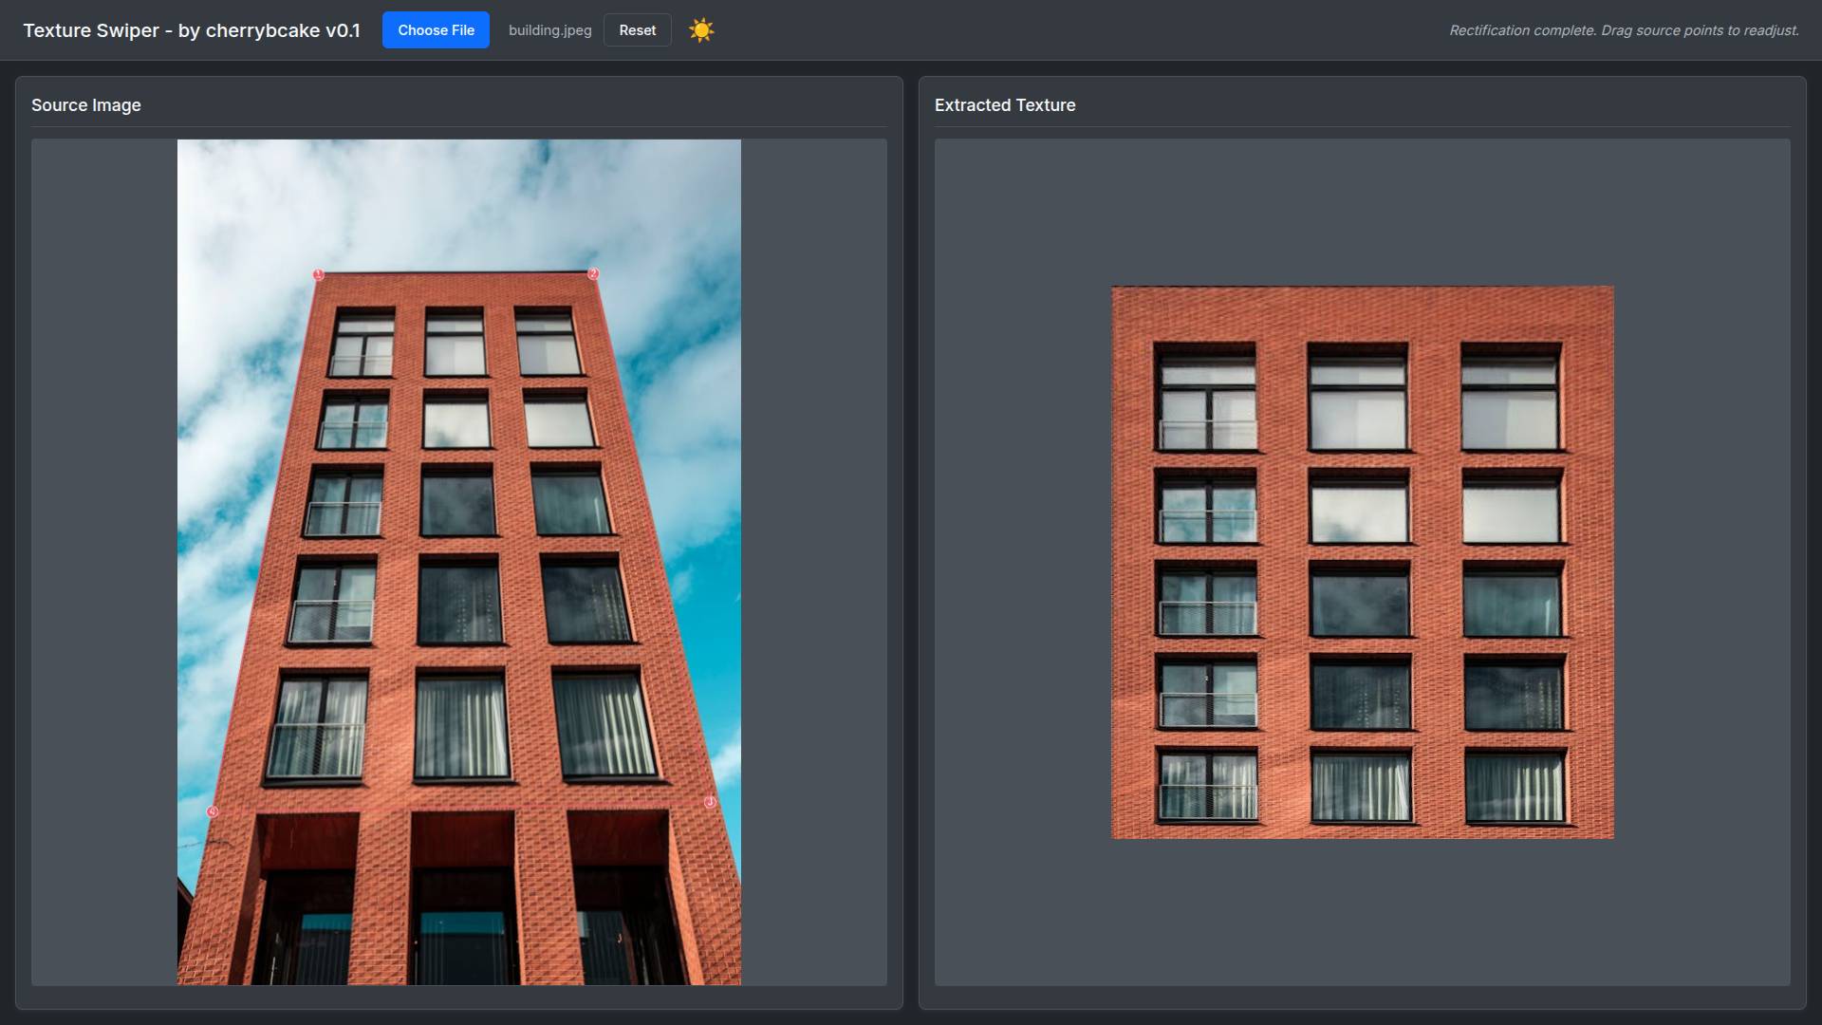
Task: Click empty area below the extracted texture
Action: 1362,911
